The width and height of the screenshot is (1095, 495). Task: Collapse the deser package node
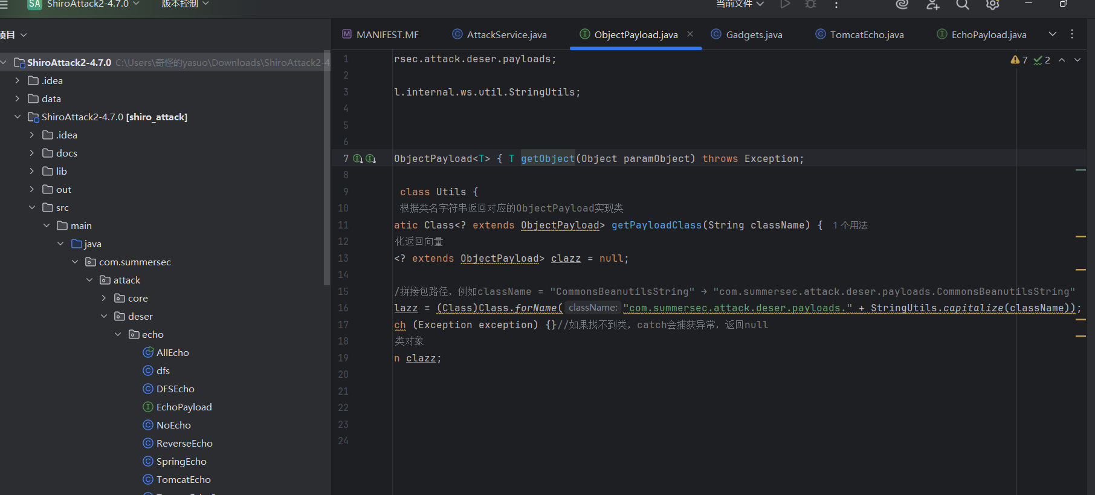(104, 316)
